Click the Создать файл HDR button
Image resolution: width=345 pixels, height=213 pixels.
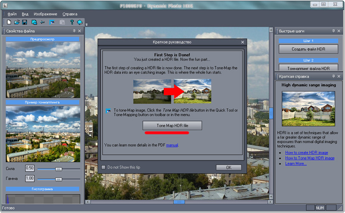coord(308,49)
